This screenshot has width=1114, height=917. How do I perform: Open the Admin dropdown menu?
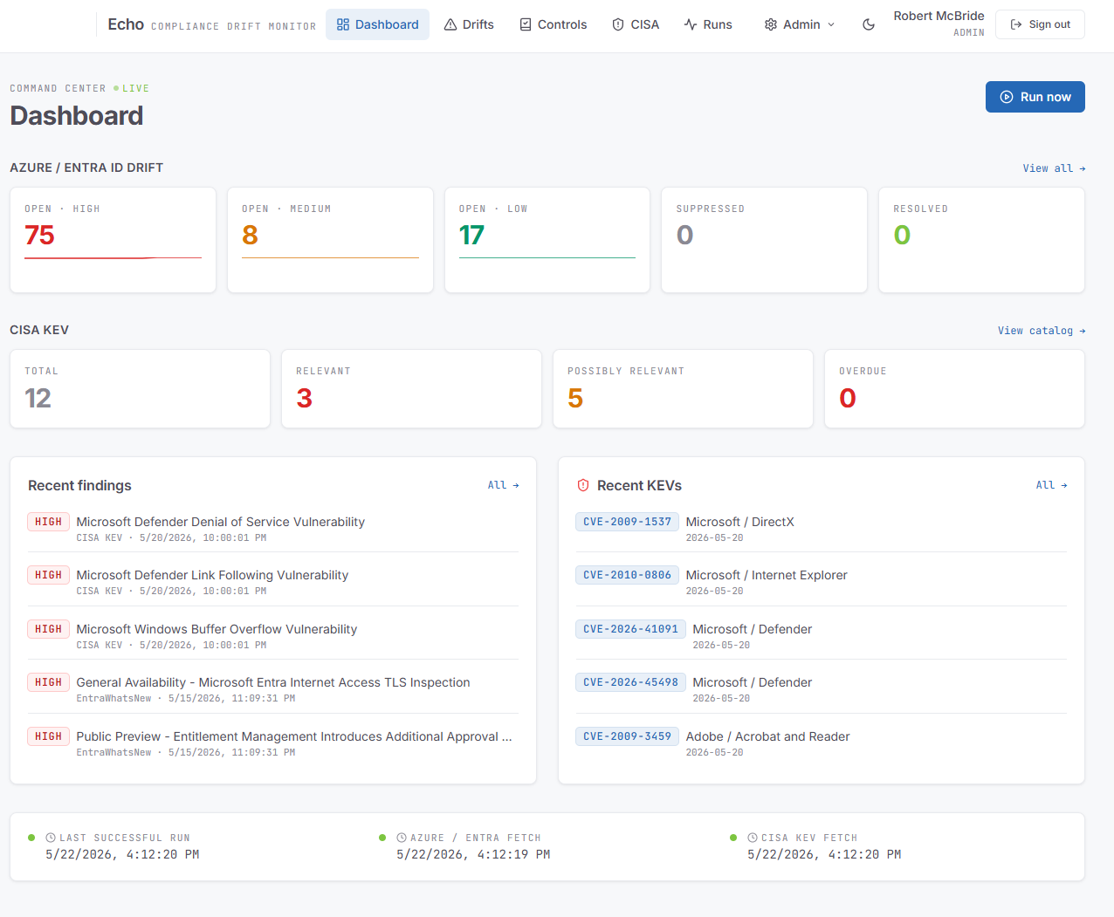click(800, 24)
